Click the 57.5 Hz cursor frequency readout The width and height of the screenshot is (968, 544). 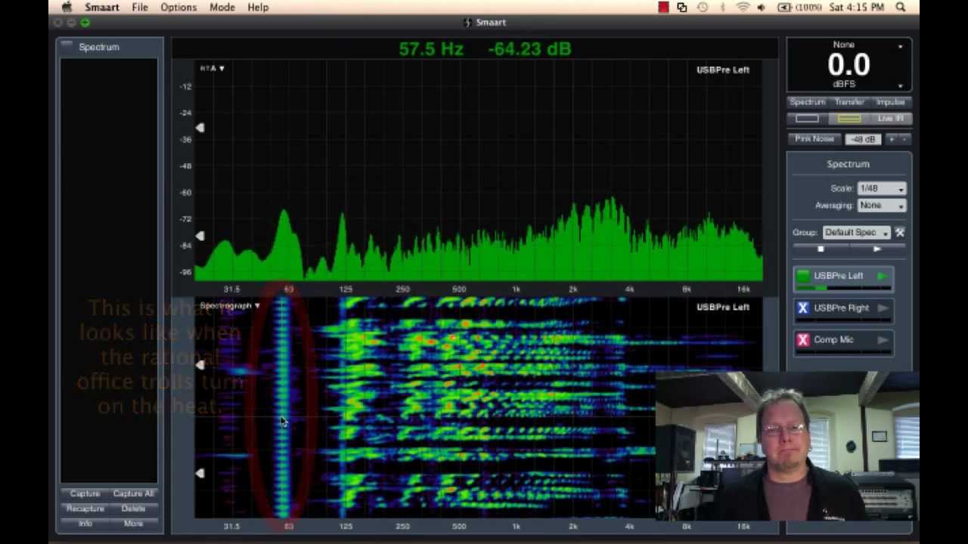click(x=431, y=49)
